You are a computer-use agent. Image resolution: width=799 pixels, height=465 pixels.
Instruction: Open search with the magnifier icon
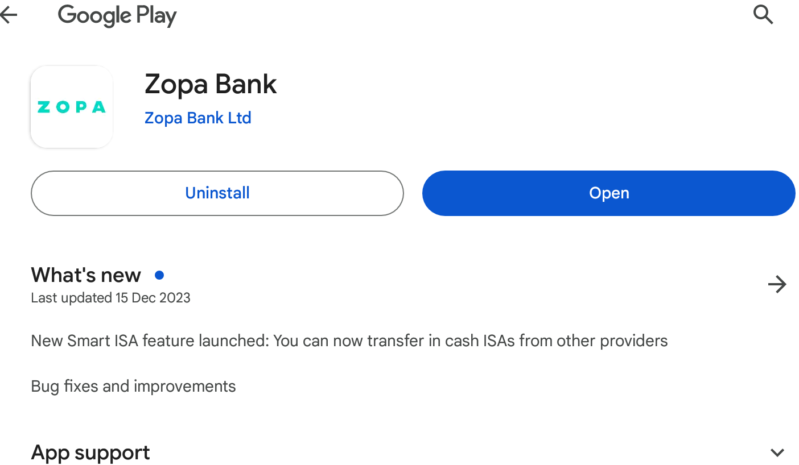pyautogui.click(x=763, y=14)
